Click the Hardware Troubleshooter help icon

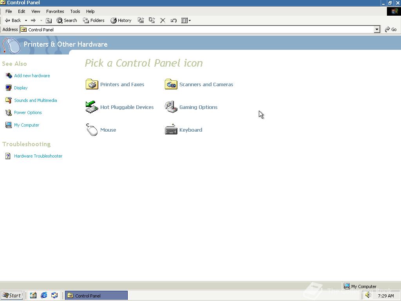(x=8, y=156)
